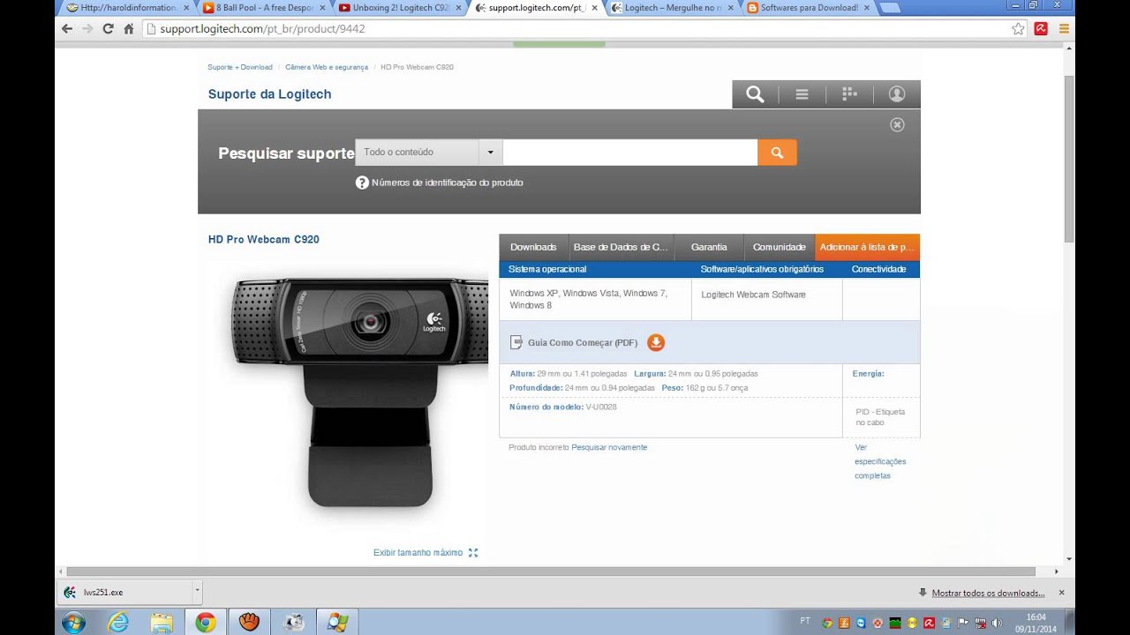The height and width of the screenshot is (635, 1130).
Task: Click the expand icon beside Exibir tamanho máximo
Action: tap(473, 553)
